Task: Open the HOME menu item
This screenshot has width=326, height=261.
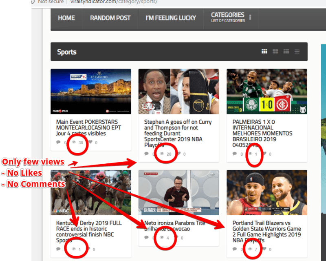Action: pos(66,18)
